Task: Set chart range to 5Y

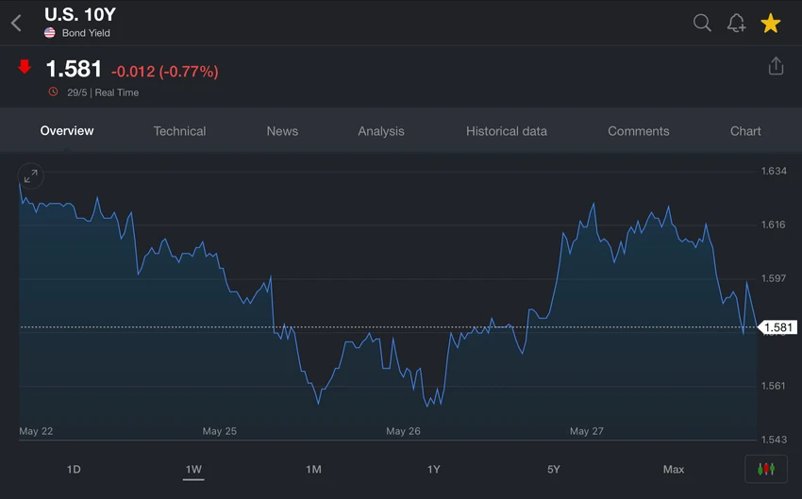Action: pyautogui.click(x=554, y=469)
